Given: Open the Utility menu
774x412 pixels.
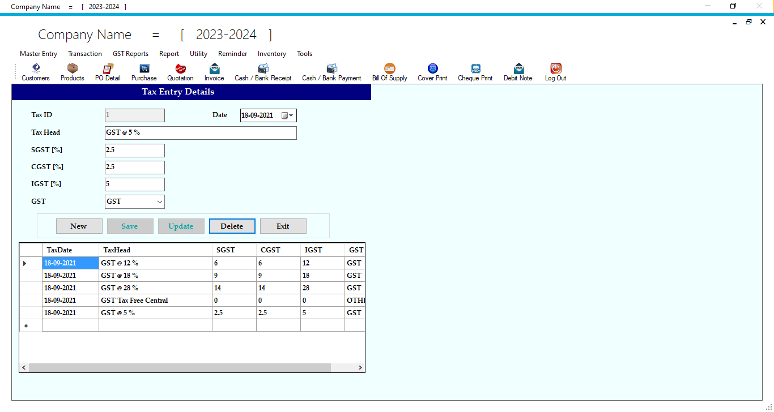Looking at the screenshot, I should (198, 54).
